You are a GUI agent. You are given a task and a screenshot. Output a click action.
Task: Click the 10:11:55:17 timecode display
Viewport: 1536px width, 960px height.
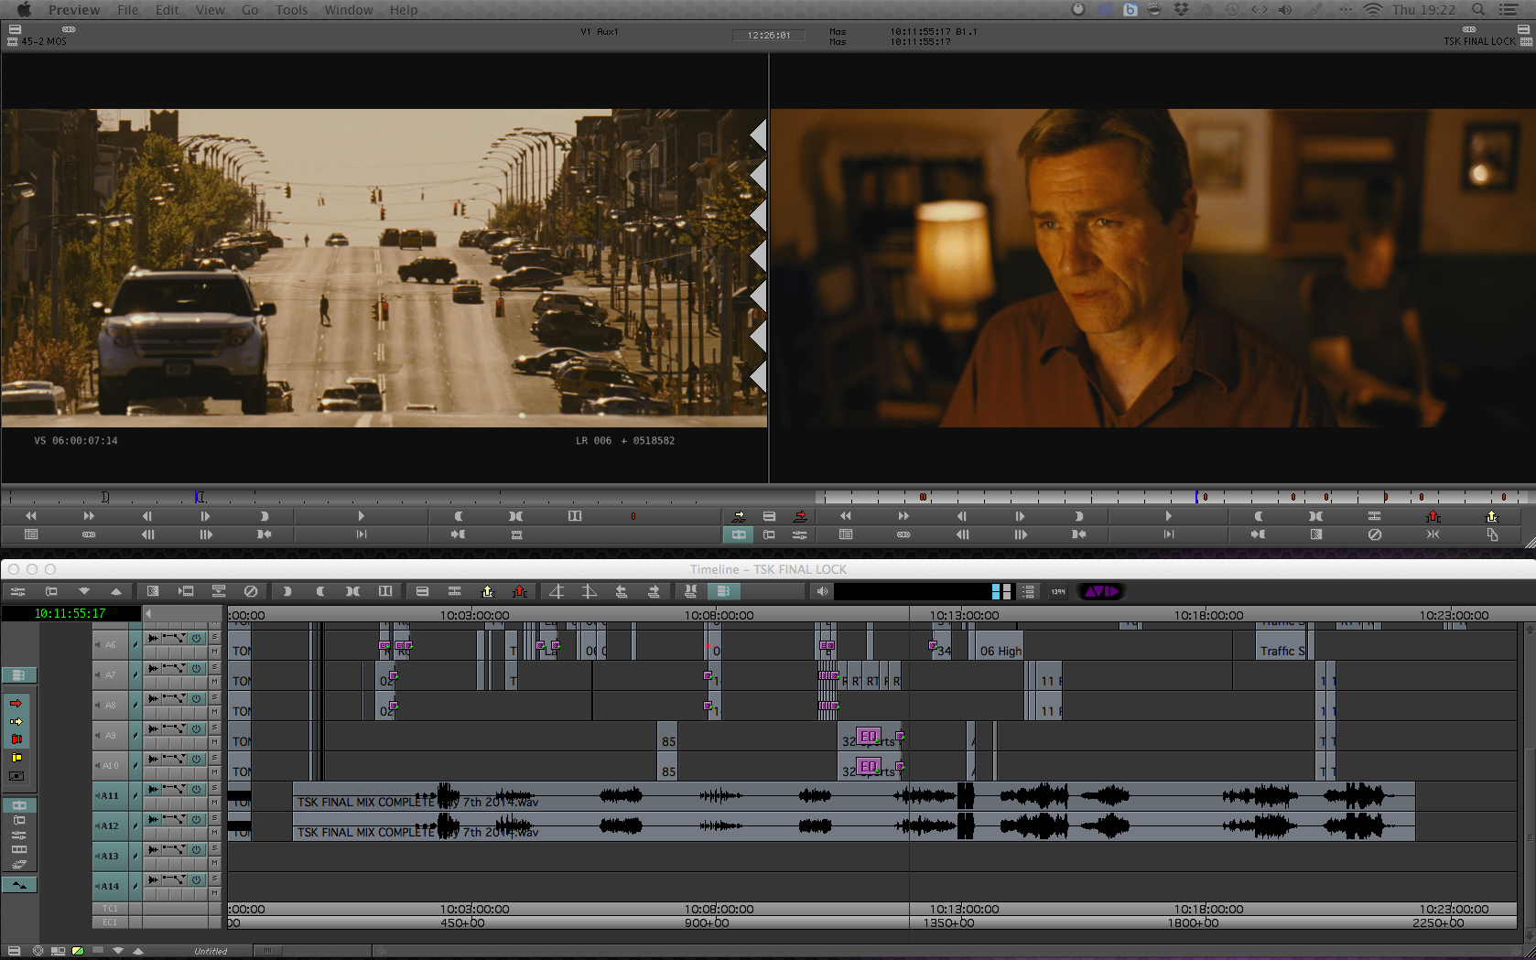pyautogui.click(x=70, y=613)
